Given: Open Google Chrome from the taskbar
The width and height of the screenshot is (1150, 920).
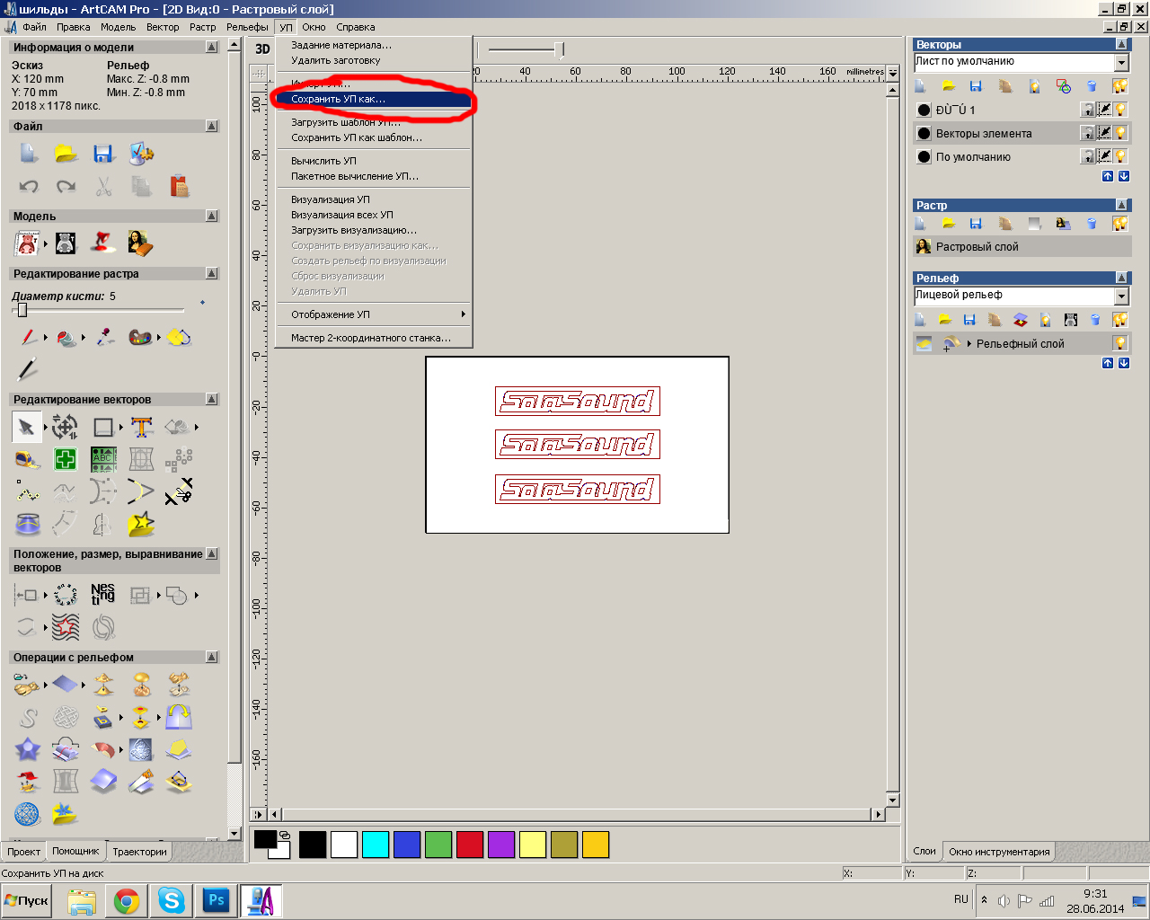Looking at the screenshot, I should point(127,900).
